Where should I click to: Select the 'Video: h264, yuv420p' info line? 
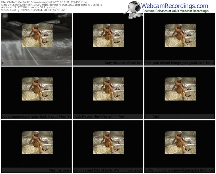[34, 10]
